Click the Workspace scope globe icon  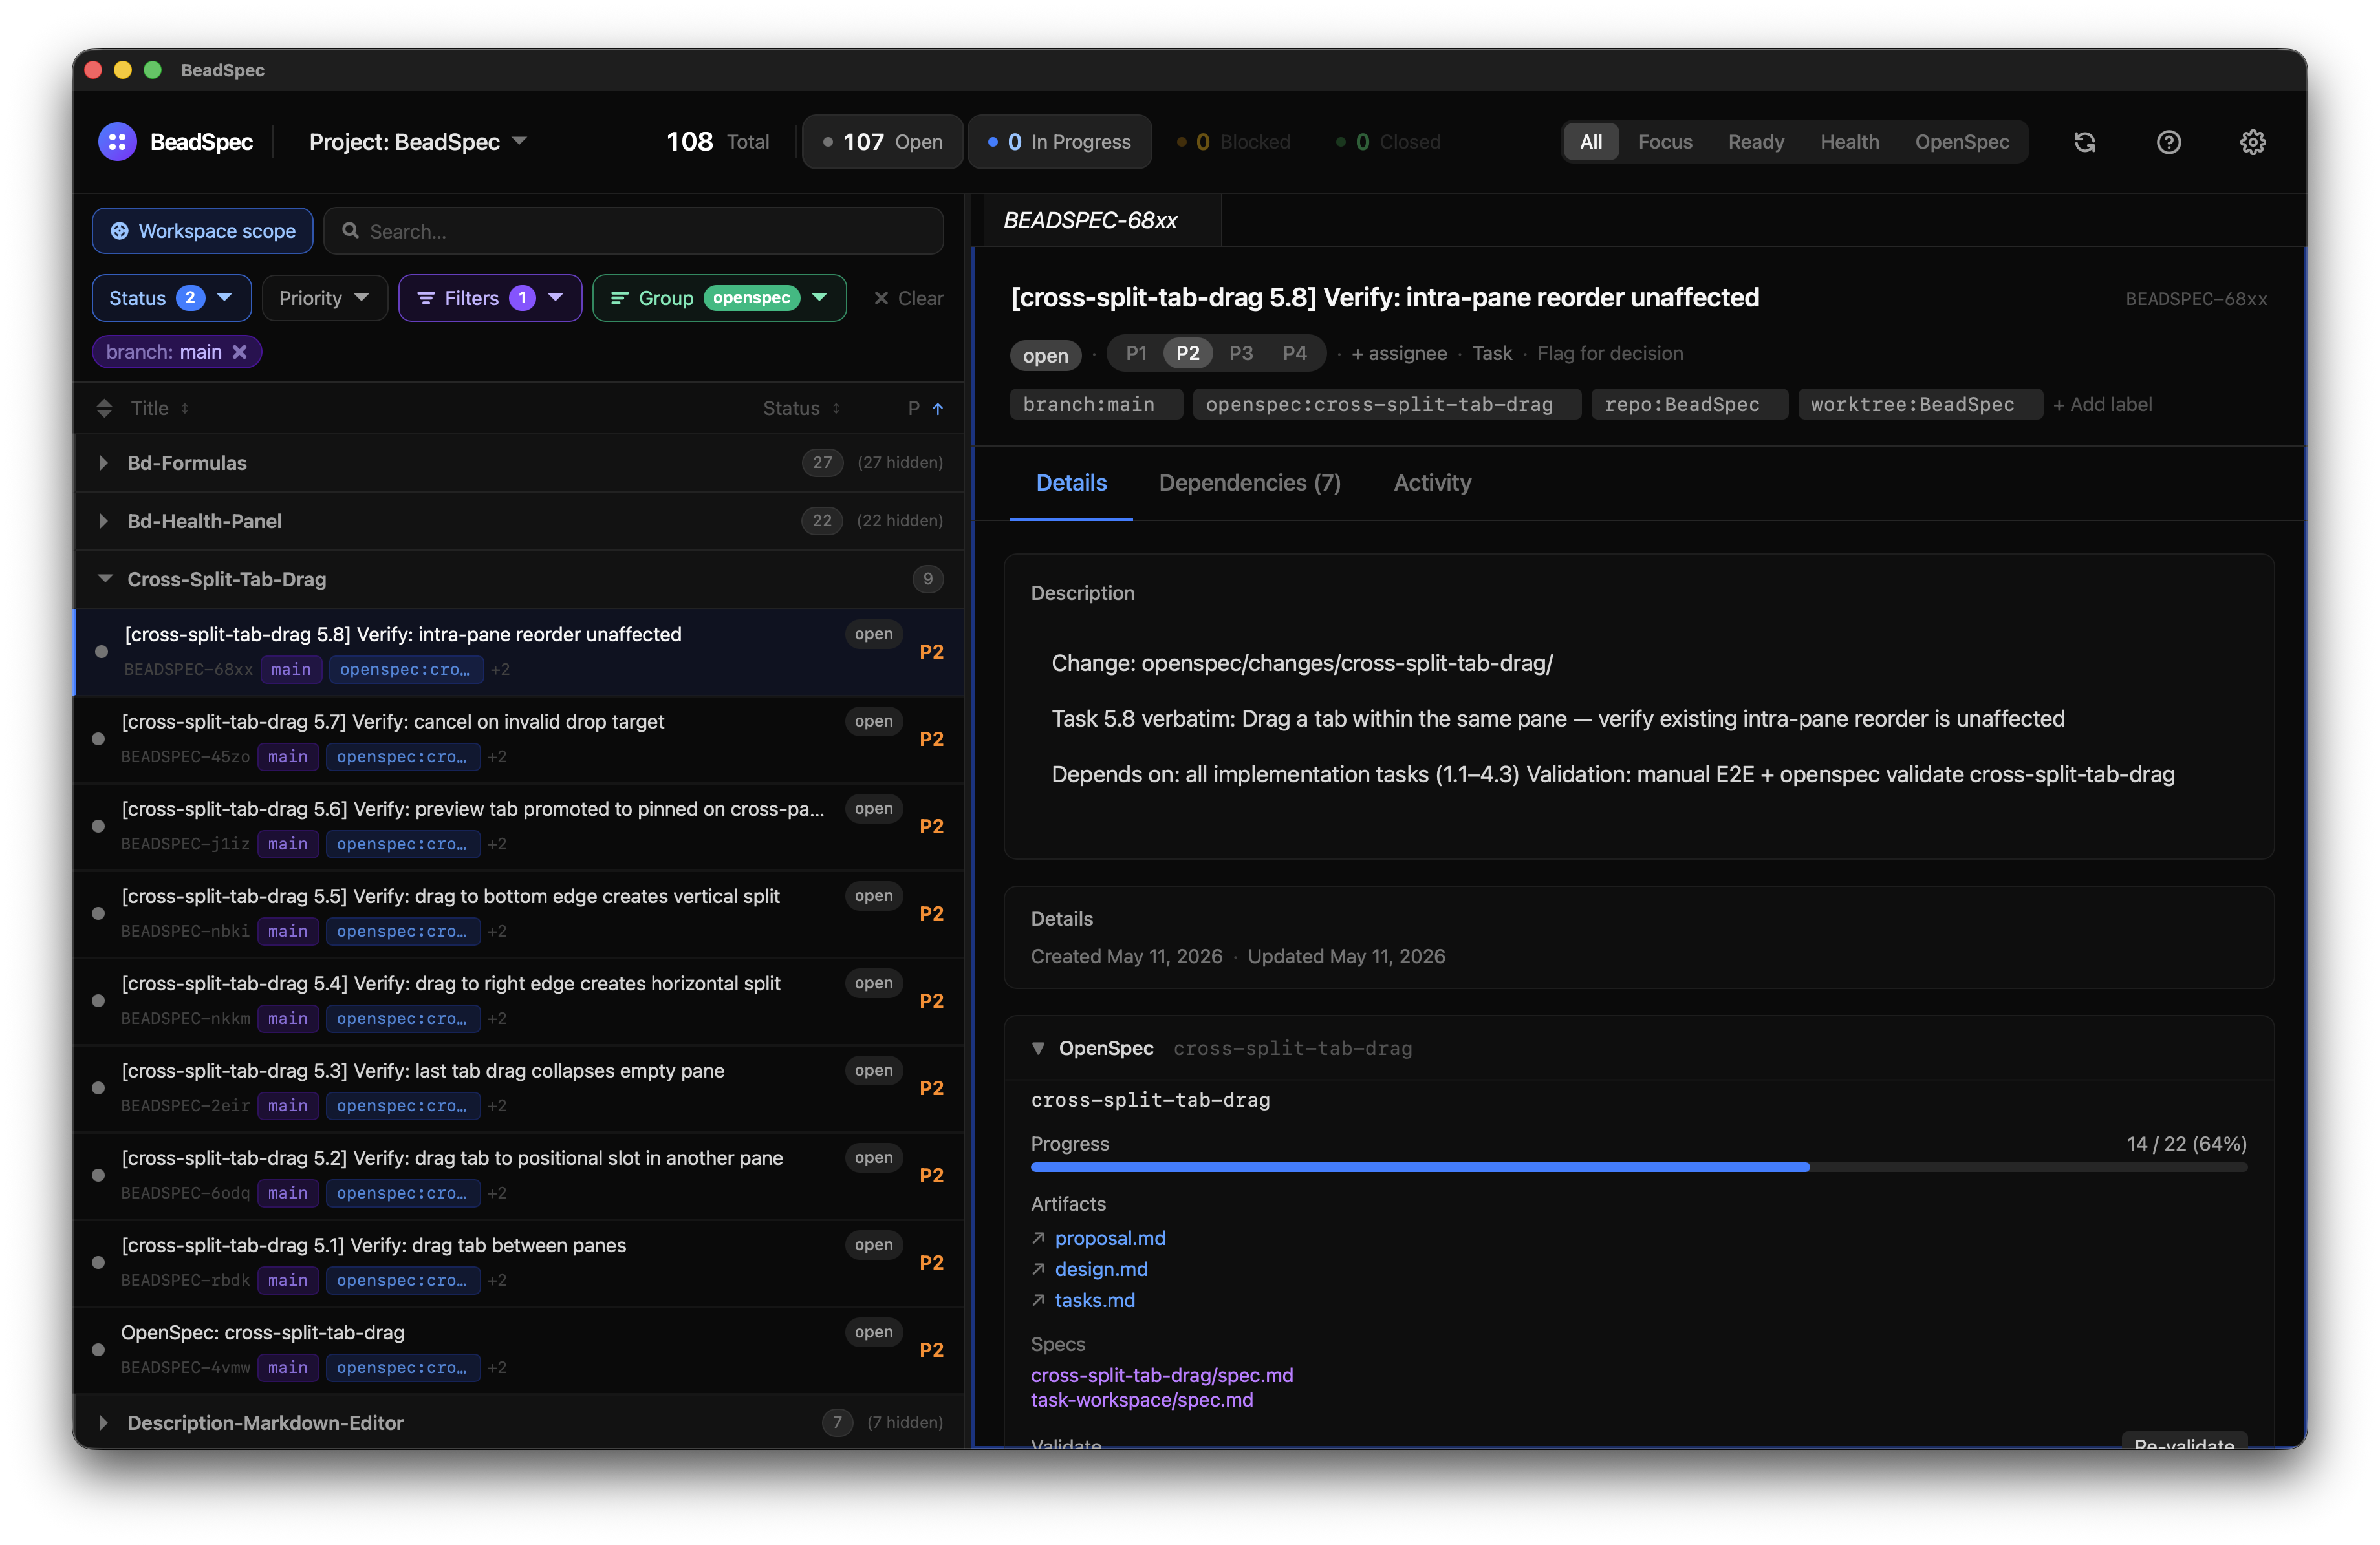(119, 231)
